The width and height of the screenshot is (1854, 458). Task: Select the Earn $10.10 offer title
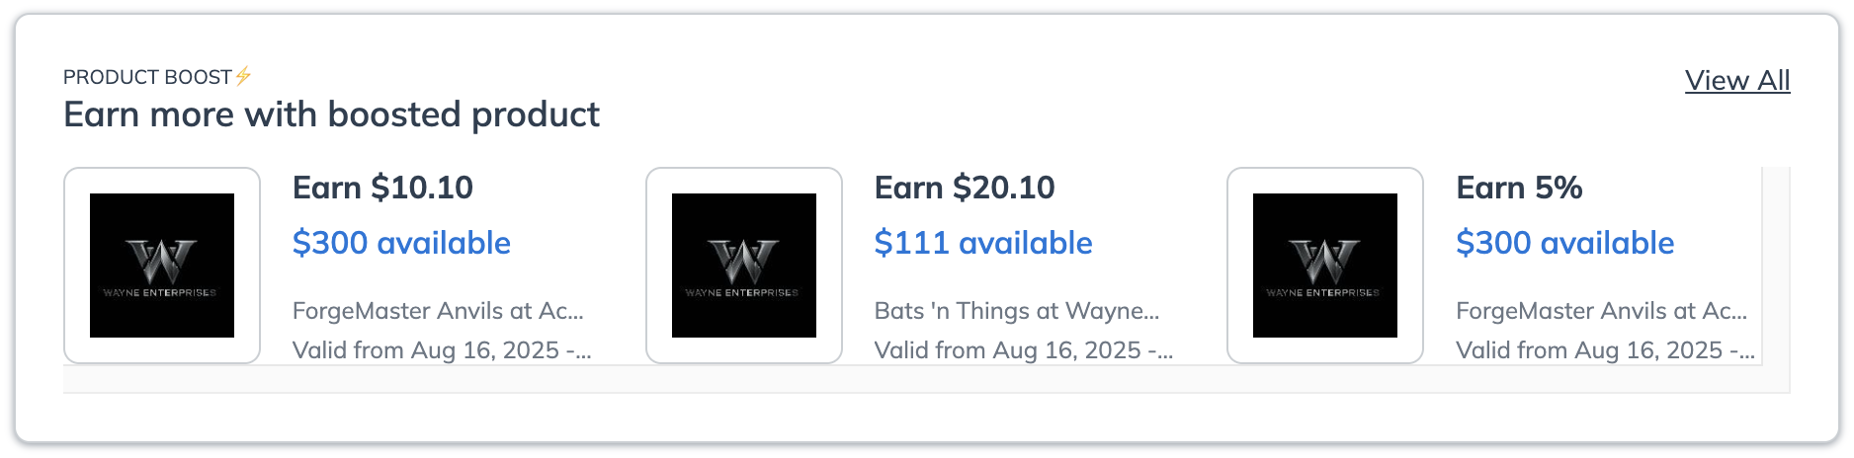[382, 188]
